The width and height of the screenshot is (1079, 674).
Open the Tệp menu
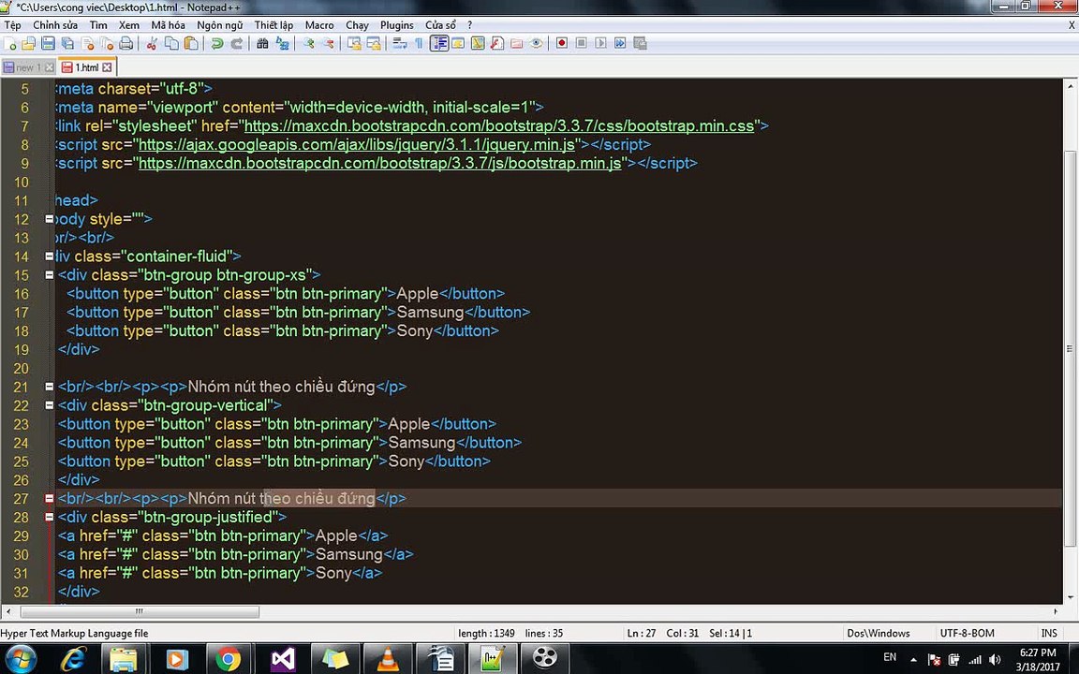12,24
